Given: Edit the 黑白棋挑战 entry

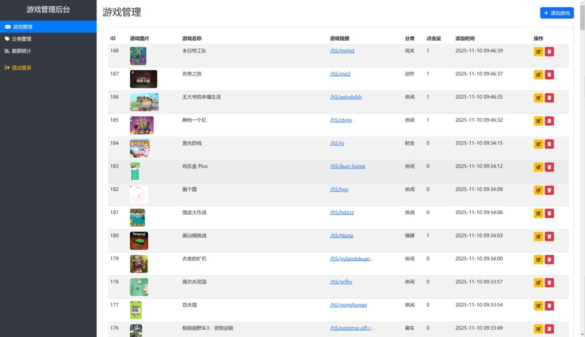Looking at the screenshot, I should (x=538, y=236).
